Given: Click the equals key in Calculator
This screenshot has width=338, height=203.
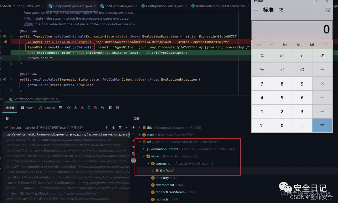Looking at the screenshot, I should 322,125.
